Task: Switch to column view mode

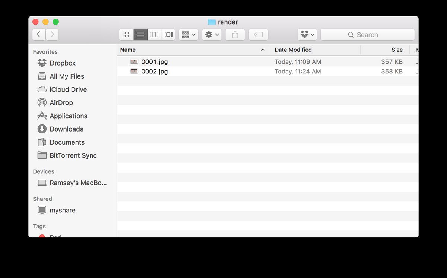Action: (x=154, y=35)
